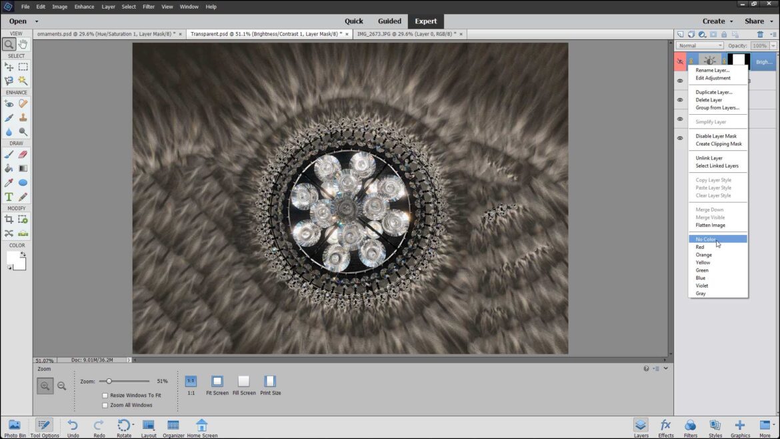Screen dimensions: 780x439
Task: Click the delete layer trash icon
Action: pos(760,34)
